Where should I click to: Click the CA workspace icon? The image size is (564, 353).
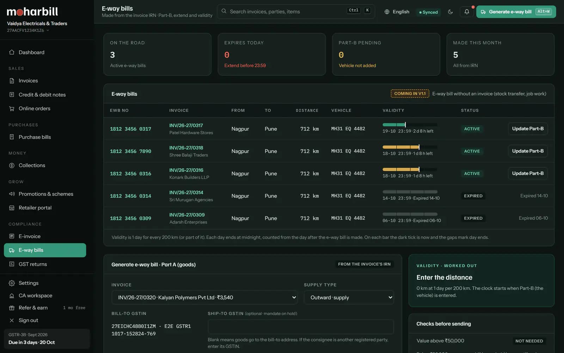click(12, 295)
